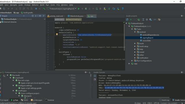Screen dimensions: 185x104
Task: Open the Gradle settings icon in the Gradle toolbar
Action: tap(159, 20)
